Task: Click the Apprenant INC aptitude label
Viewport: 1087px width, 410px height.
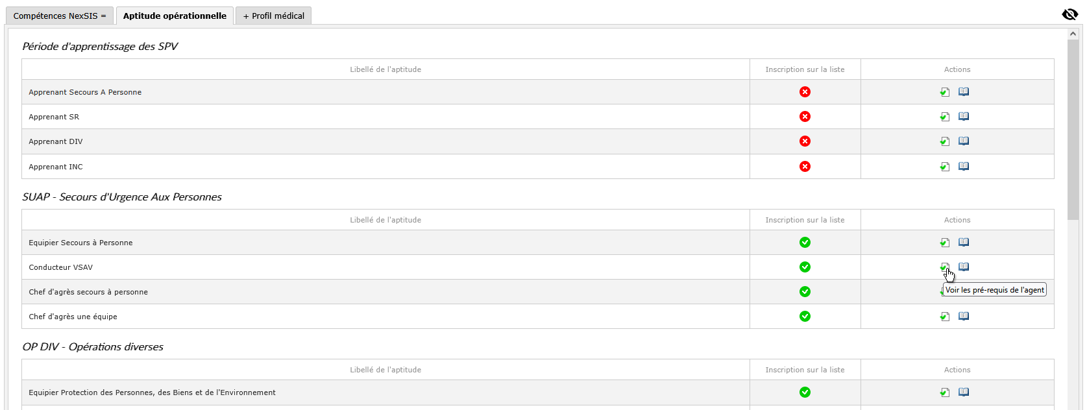Action: (x=56, y=167)
